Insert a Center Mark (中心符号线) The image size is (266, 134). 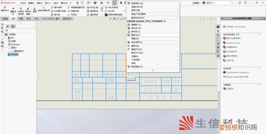[111, 7]
